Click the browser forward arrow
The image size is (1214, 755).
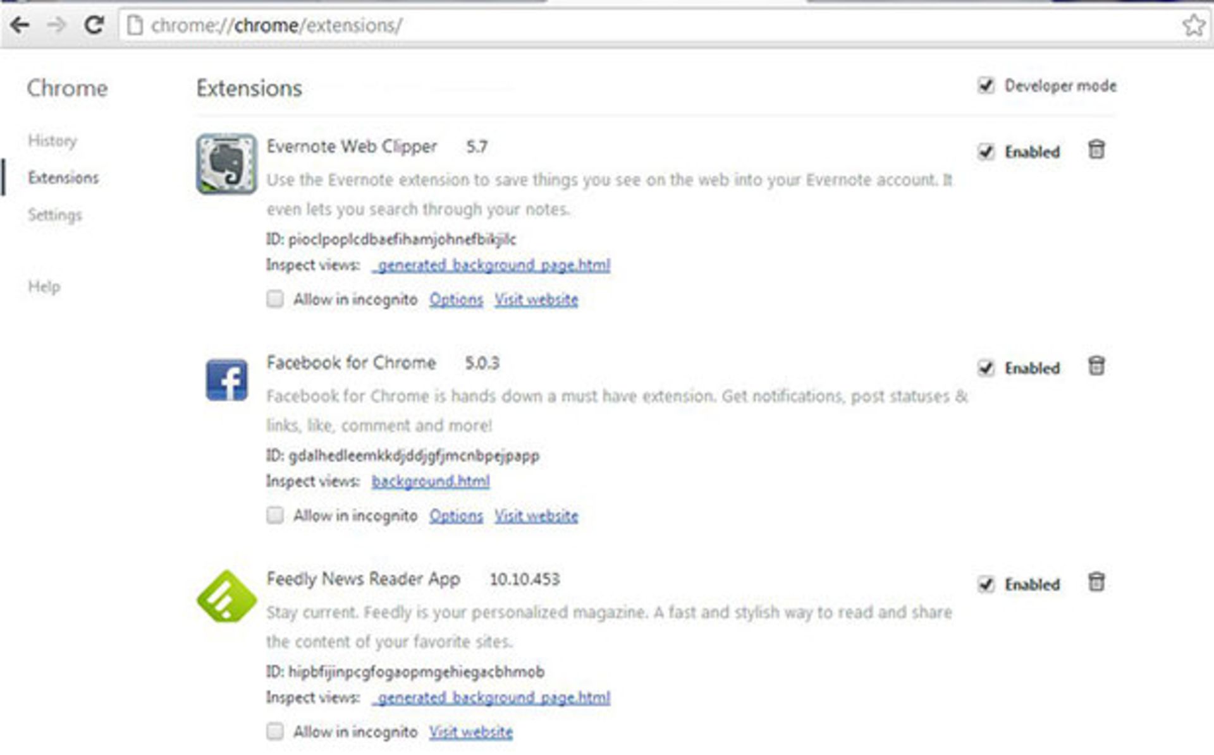point(57,25)
